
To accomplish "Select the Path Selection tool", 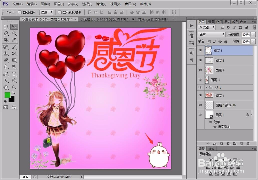I will pos(6,80).
